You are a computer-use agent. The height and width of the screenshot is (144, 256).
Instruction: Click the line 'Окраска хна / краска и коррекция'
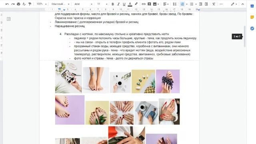click(x=78, y=18)
